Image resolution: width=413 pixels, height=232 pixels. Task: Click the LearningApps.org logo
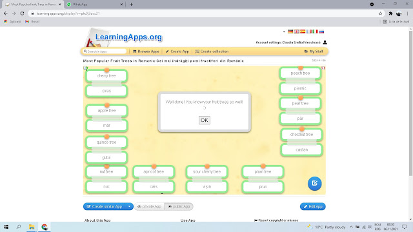[x=128, y=37]
